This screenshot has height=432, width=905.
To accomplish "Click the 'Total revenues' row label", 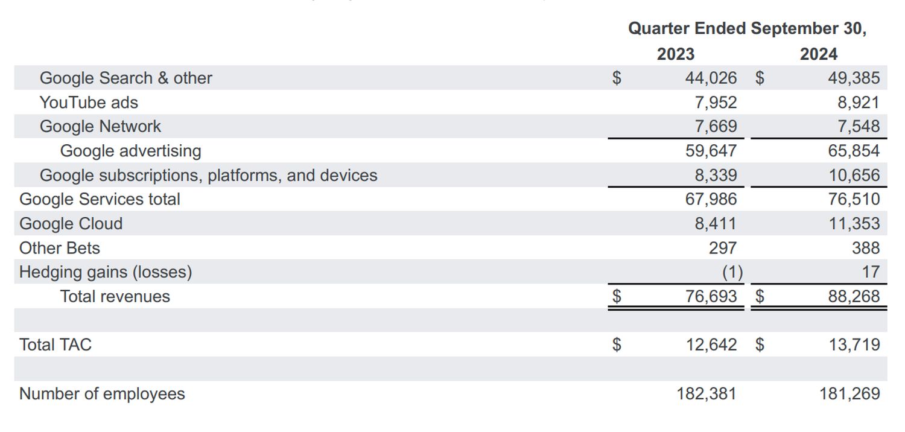I will [115, 297].
